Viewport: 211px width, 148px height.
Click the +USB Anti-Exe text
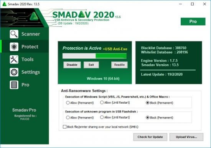(115, 49)
